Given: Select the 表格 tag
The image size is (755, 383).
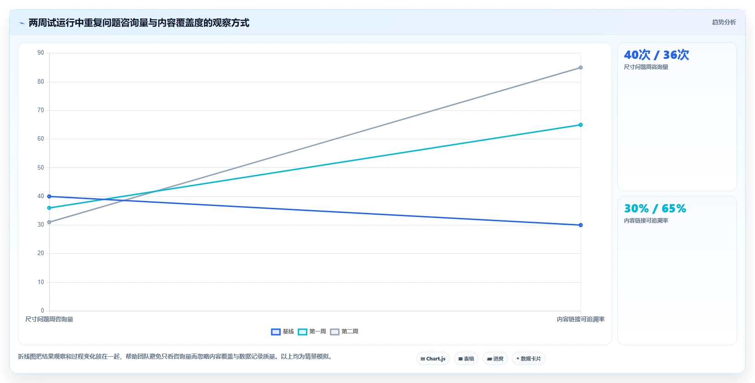Looking at the screenshot, I should (x=466, y=359).
